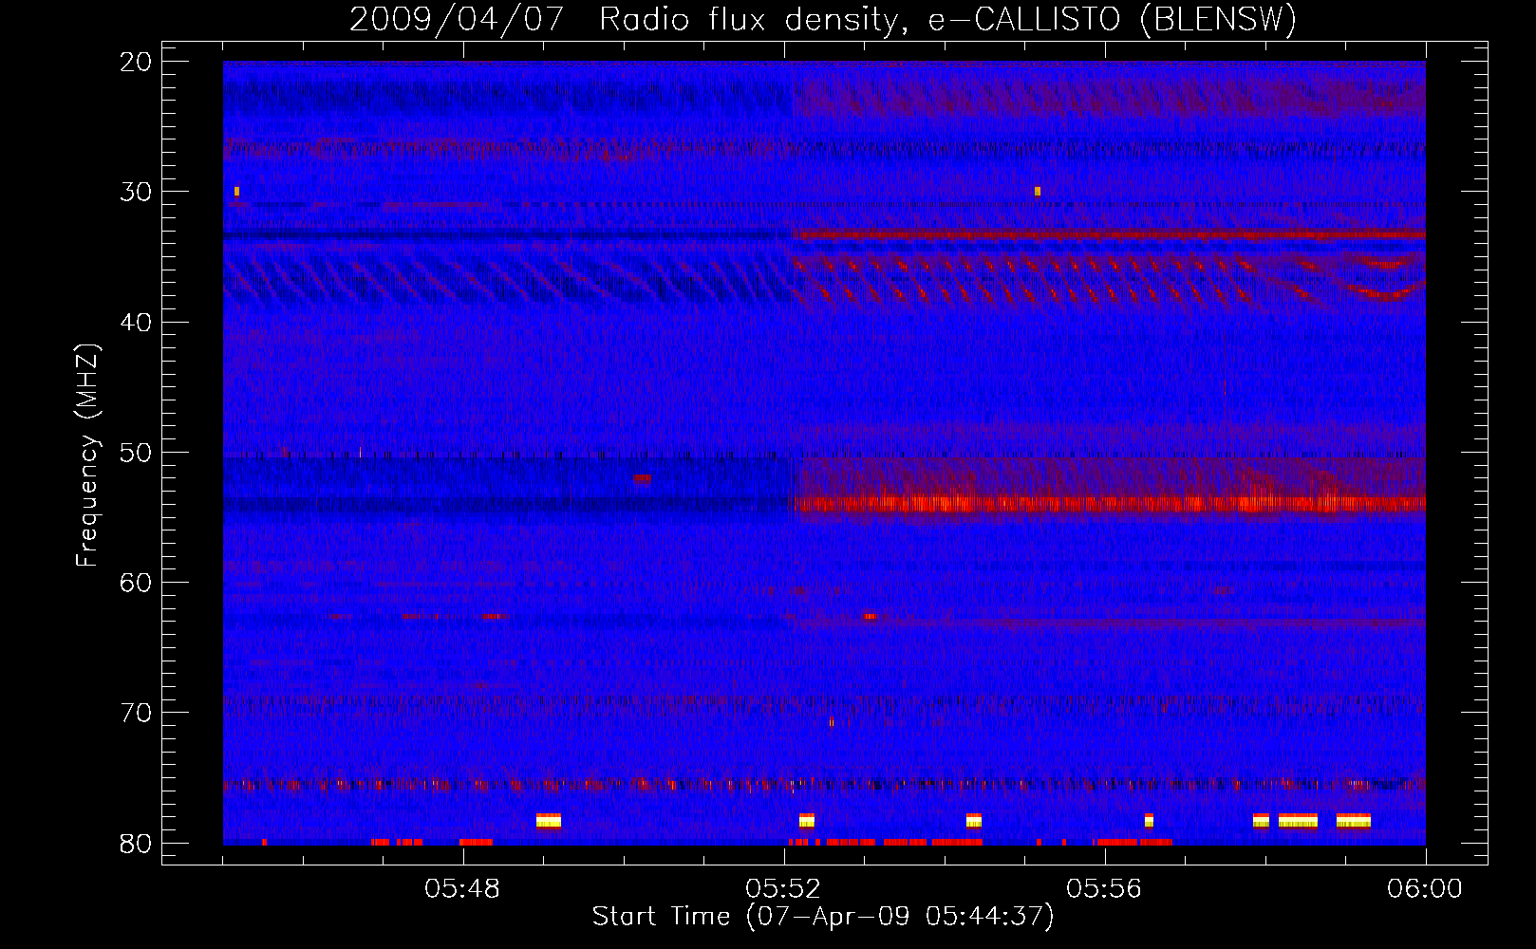Image resolution: width=1536 pixels, height=949 pixels.
Task: Click the 05:52 time tick label
Action: 783,889
